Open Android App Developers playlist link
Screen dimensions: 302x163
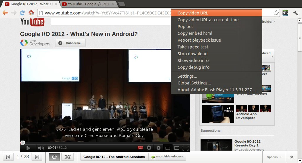click(246, 116)
